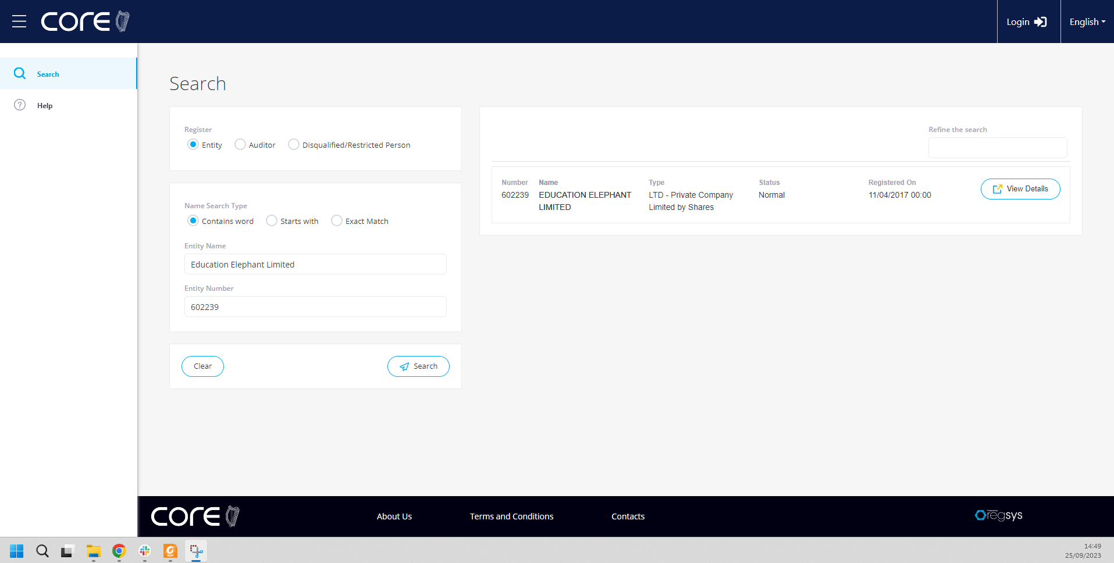This screenshot has height=563, width=1114.
Task: Click the Help question mark icon
Action: [20, 105]
